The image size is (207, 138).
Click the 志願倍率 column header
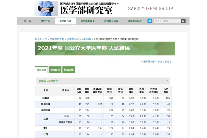131,90
